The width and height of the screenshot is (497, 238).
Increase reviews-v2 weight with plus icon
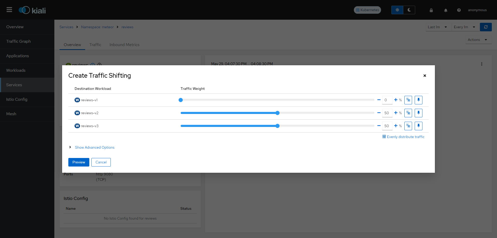coord(396,113)
